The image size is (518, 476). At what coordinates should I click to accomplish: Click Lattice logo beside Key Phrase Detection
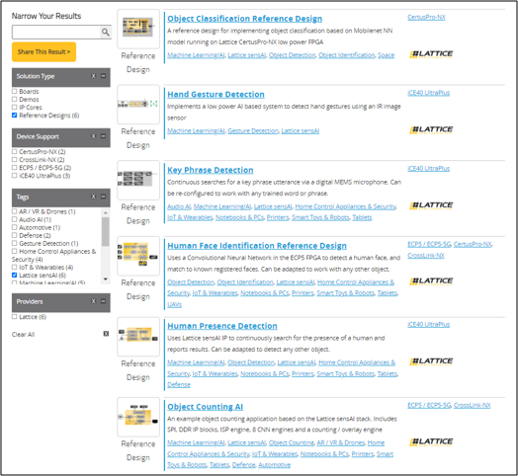(431, 205)
